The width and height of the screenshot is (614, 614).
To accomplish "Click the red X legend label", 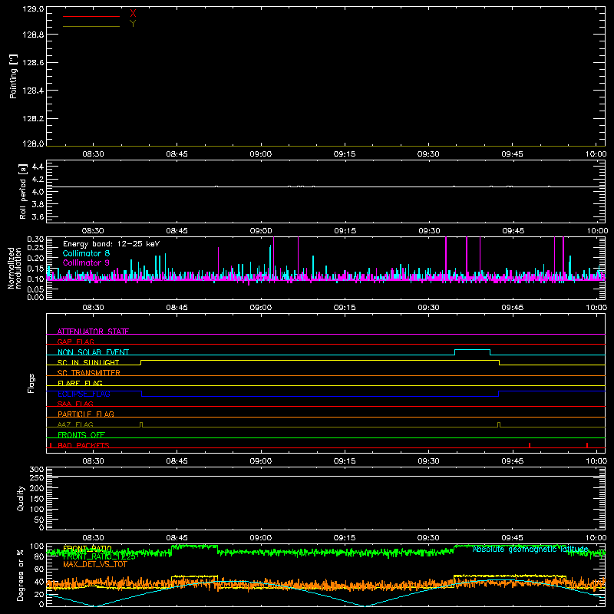I will coord(133,14).
